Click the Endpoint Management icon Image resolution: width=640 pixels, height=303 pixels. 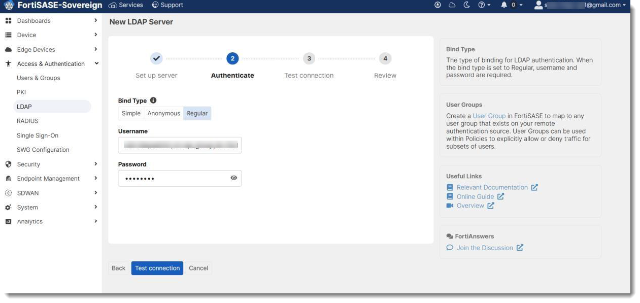tap(8, 179)
